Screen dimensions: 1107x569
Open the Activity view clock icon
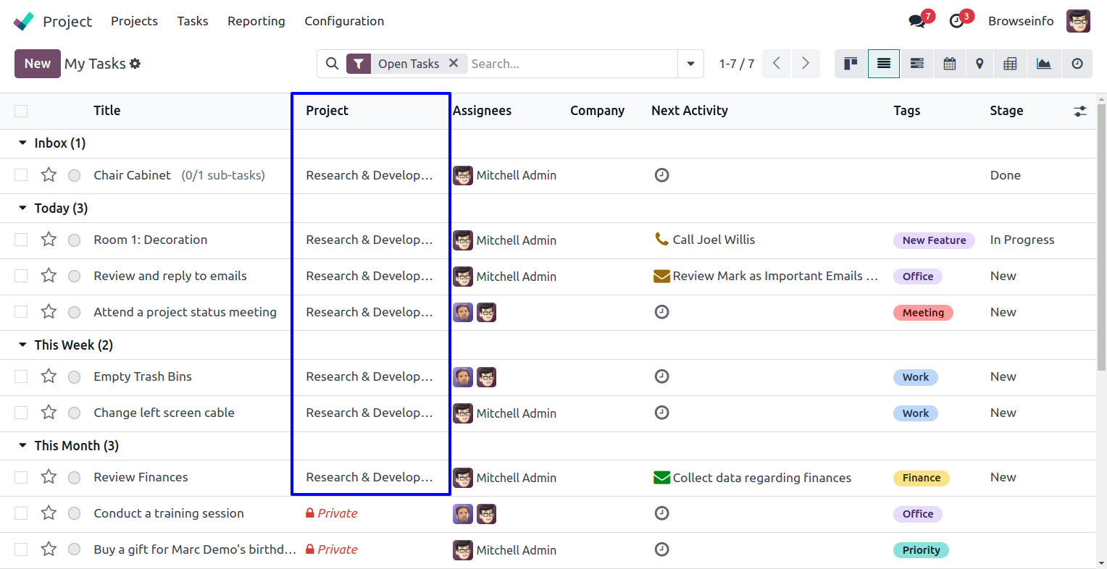click(x=1077, y=64)
